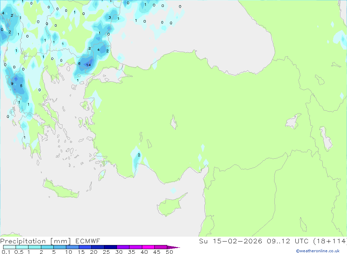Image resolution: width=347 pixels, height=254 pixels.
Task: Click the legend label '50'
Action: click(169, 252)
